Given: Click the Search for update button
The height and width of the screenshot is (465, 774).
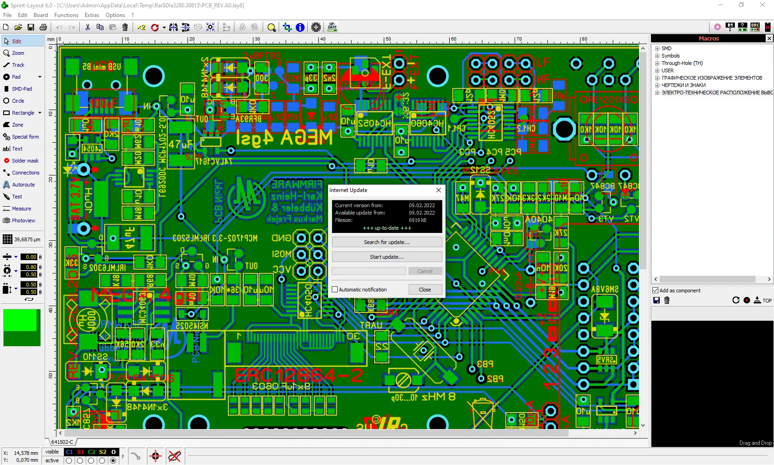Looking at the screenshot, I should click(x=387, y=242).
